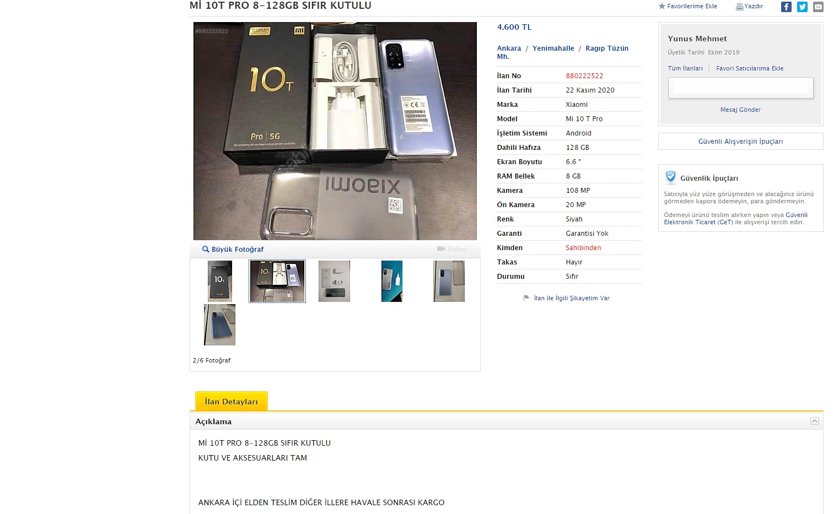Open Ankara location breadcrumb link
Viewport: 839px width, 514px height.
click(509, 48)
